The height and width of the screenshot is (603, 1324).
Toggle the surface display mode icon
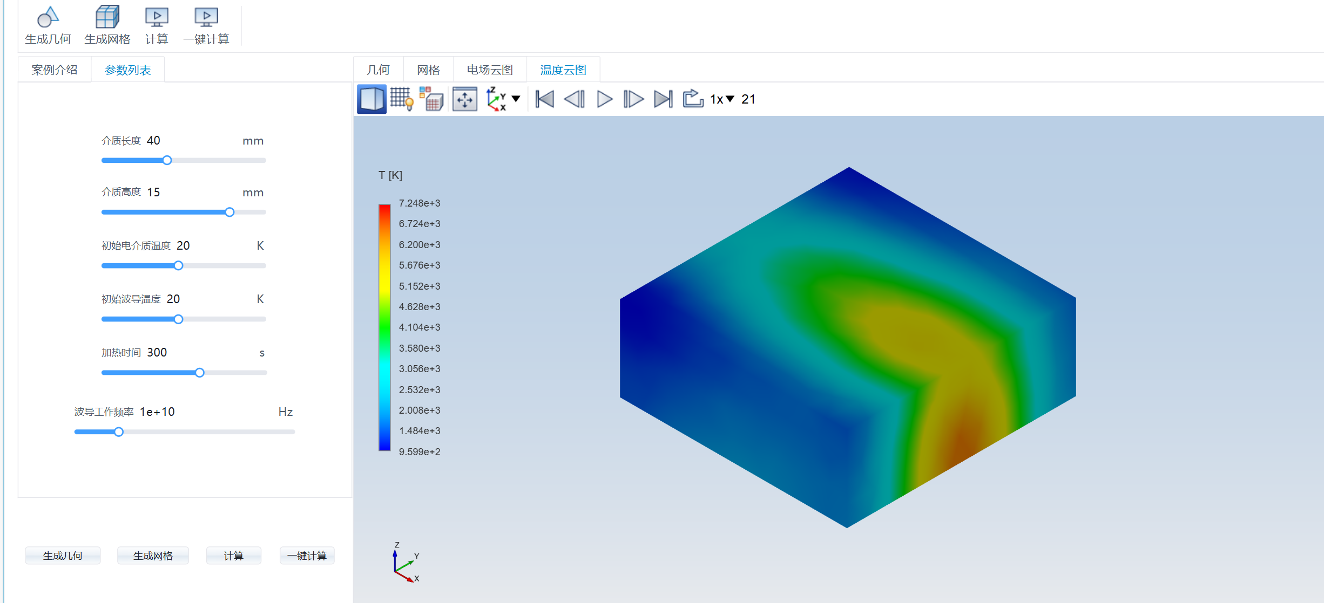click(x=371, y=99)
